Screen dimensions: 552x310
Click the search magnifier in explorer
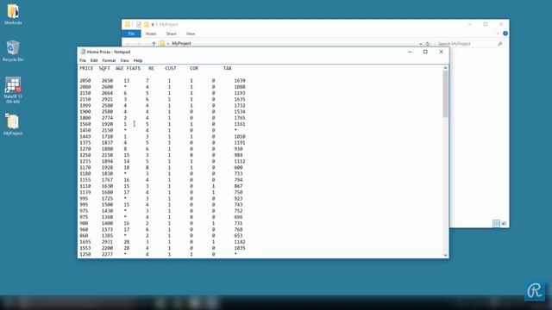pos(500,44)
